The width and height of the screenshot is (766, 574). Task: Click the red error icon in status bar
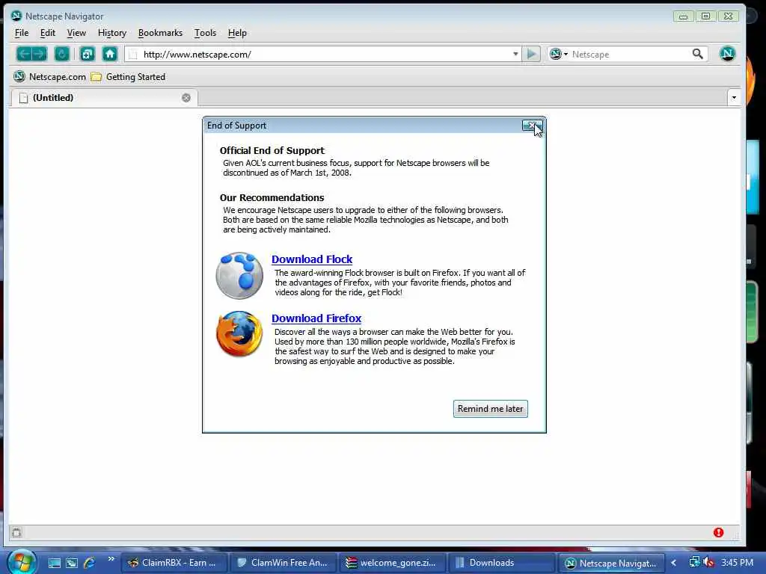[x=718, y=532]
